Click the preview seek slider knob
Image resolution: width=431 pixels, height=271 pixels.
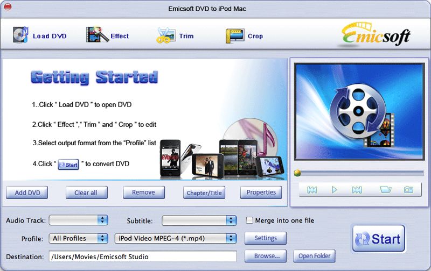coord(297,173)
